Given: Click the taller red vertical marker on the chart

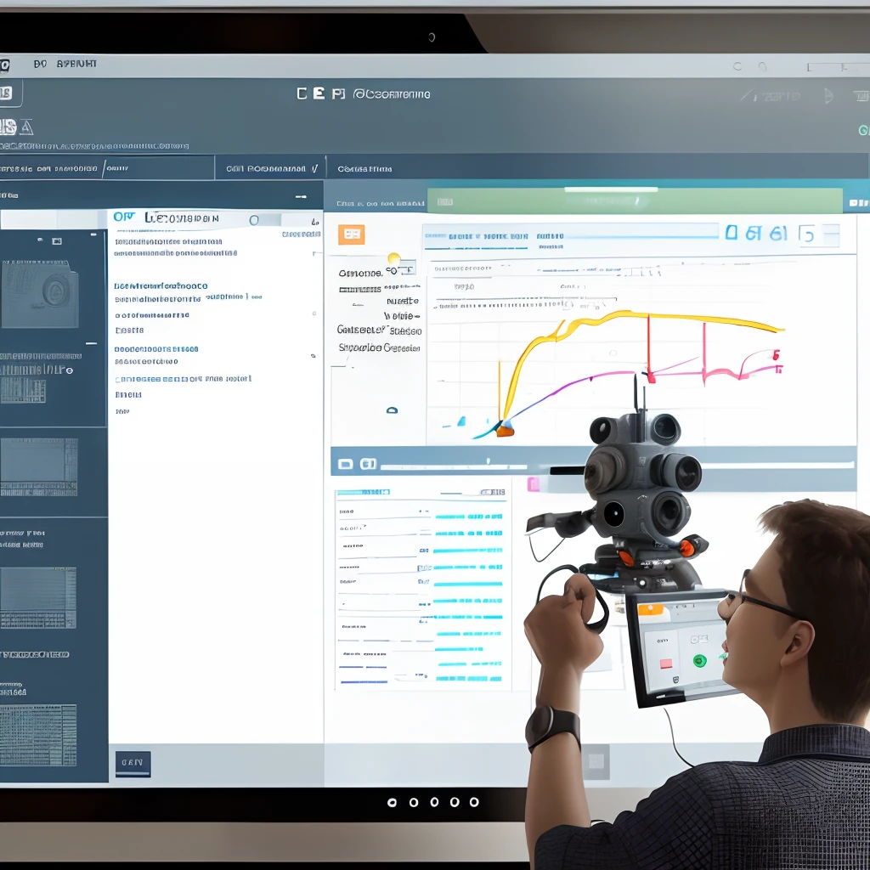Looking at the screenshot, I should coord(648,348).
